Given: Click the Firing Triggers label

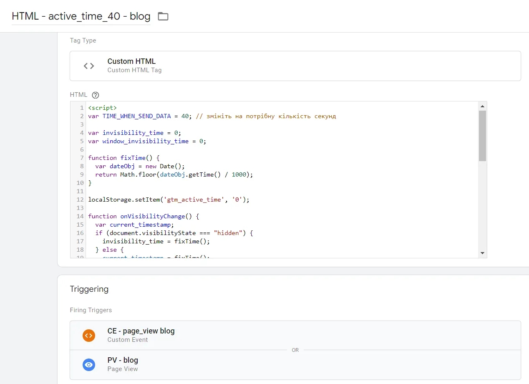Looking at the screenshot, I should (x=91, y=310).
